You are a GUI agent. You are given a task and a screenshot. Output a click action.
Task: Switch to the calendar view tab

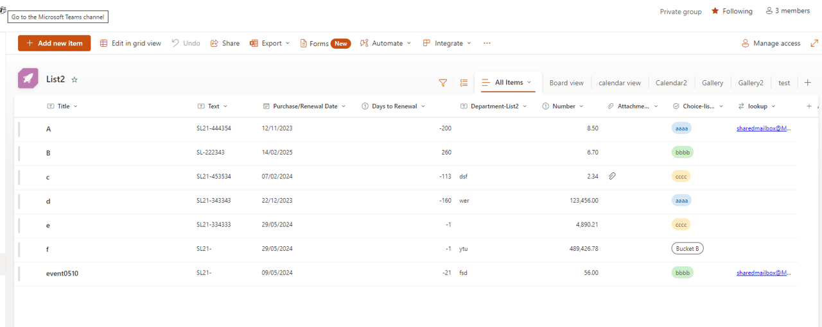[x=620, y=83]
